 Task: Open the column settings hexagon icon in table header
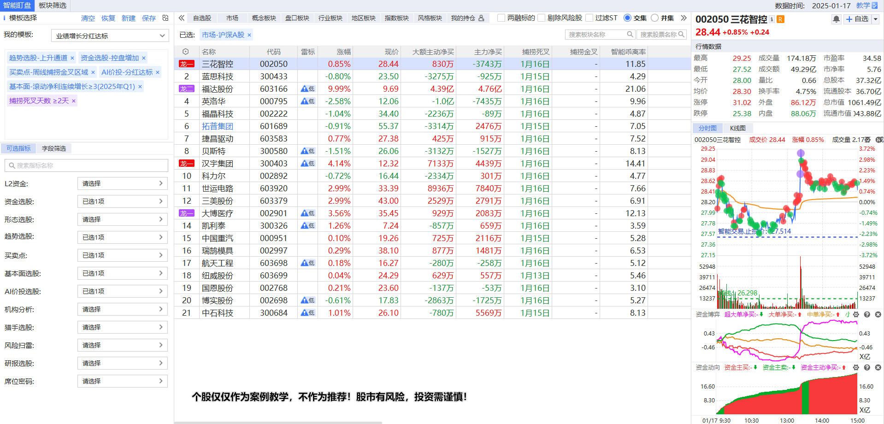[185, 52]
